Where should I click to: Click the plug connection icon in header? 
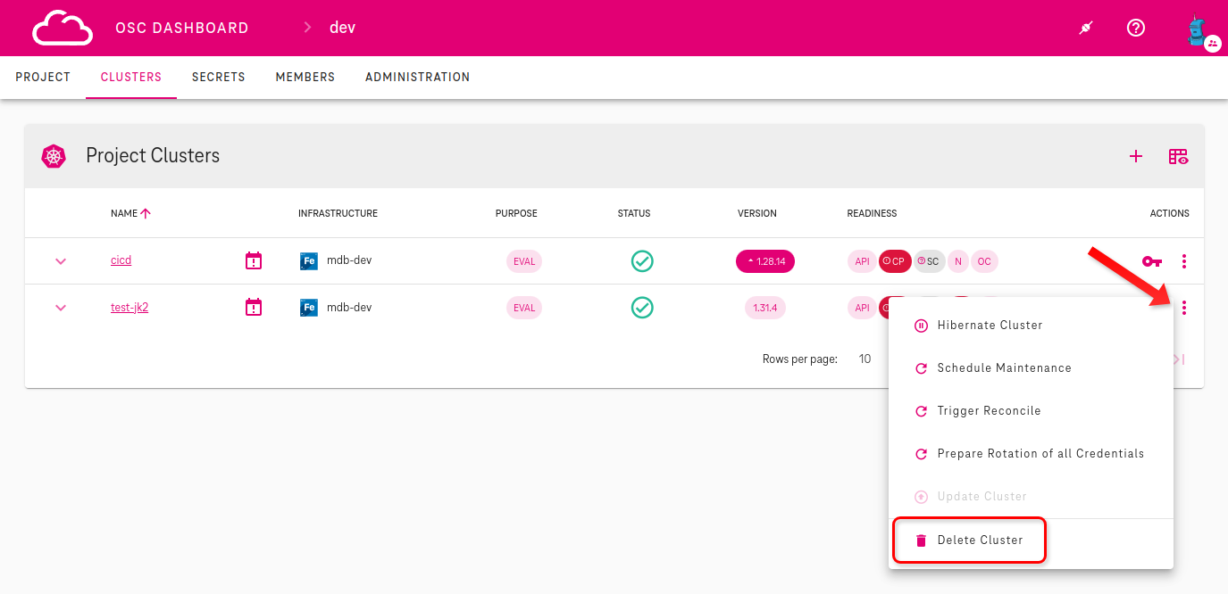(1085, 28)
